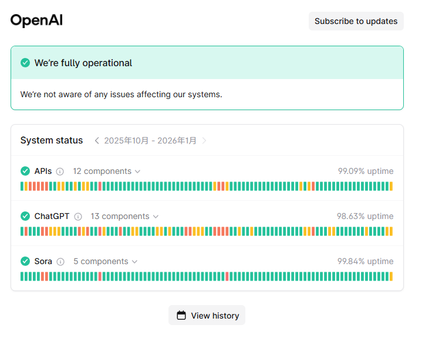
Task: Click the date range label 2025年10月 - 2026年1月
Action: (x=150, y=141)
